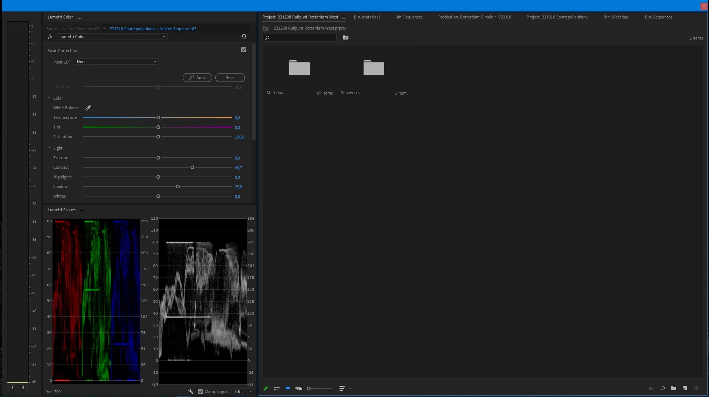The image size is (709, 397).
Task: Click the Contrast value 44,7
Action: tap(239, 168)
